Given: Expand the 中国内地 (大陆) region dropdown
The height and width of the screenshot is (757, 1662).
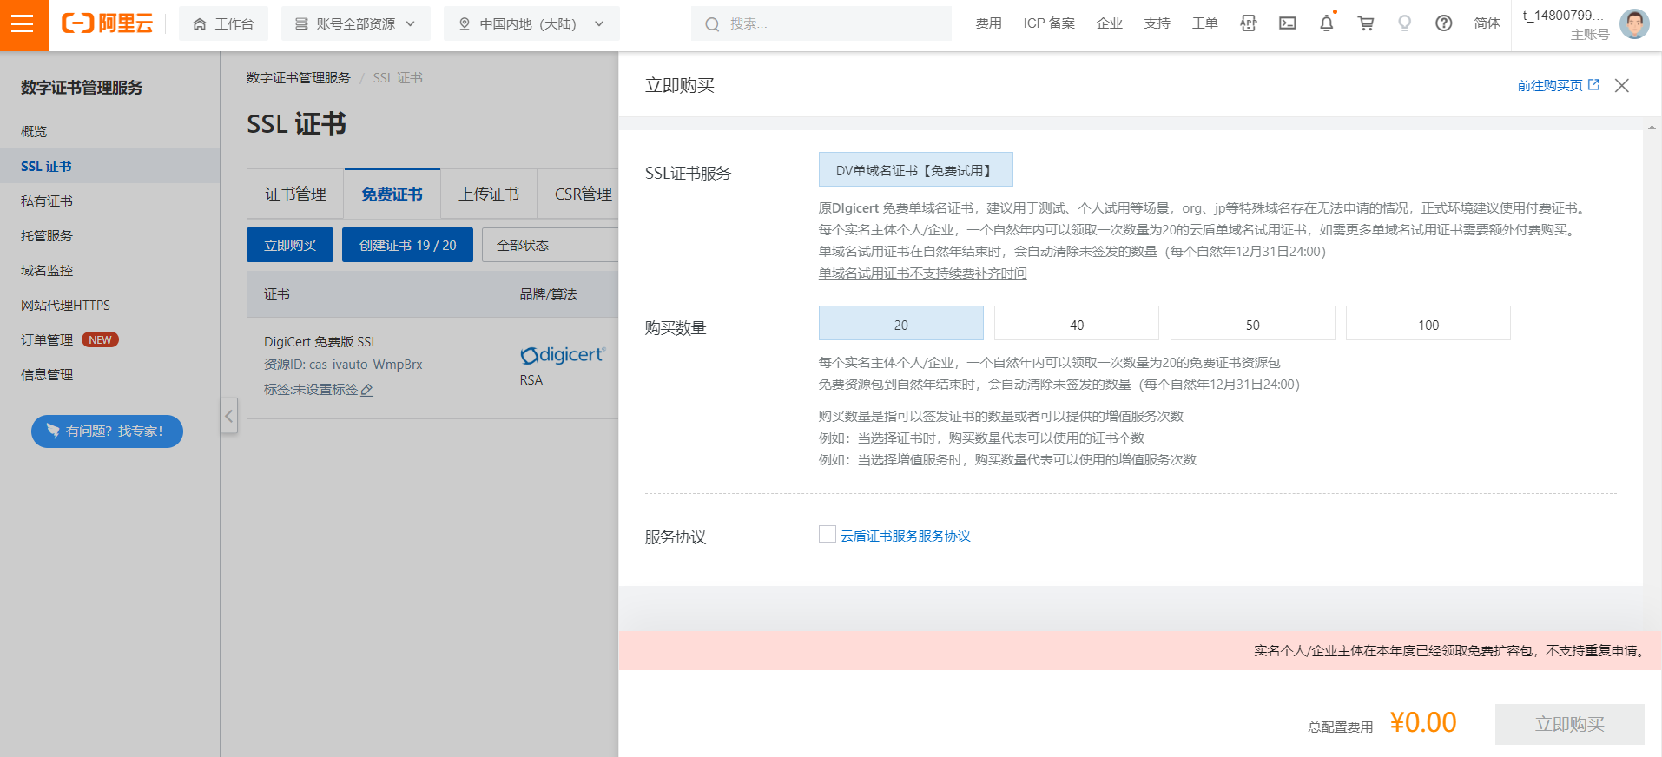Looking at the screenshot, I should coord(531,24).
